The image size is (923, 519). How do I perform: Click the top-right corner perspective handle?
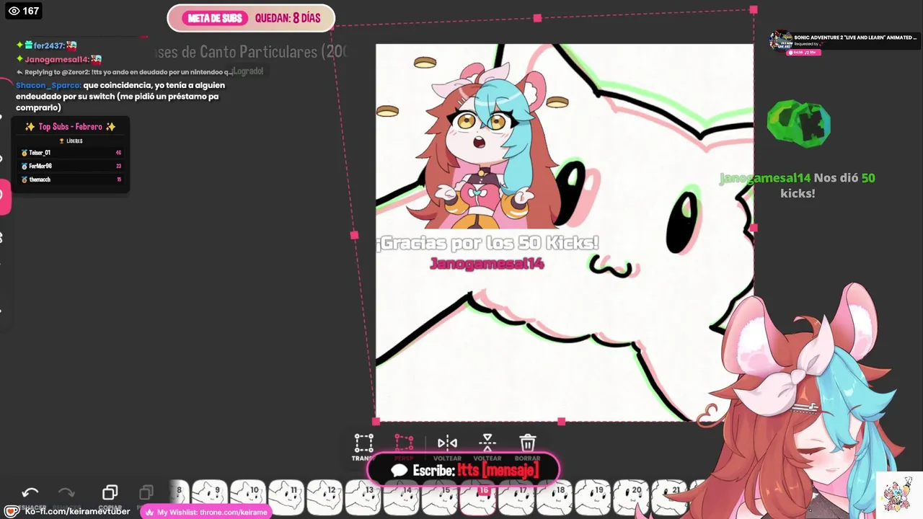[754, 9]
